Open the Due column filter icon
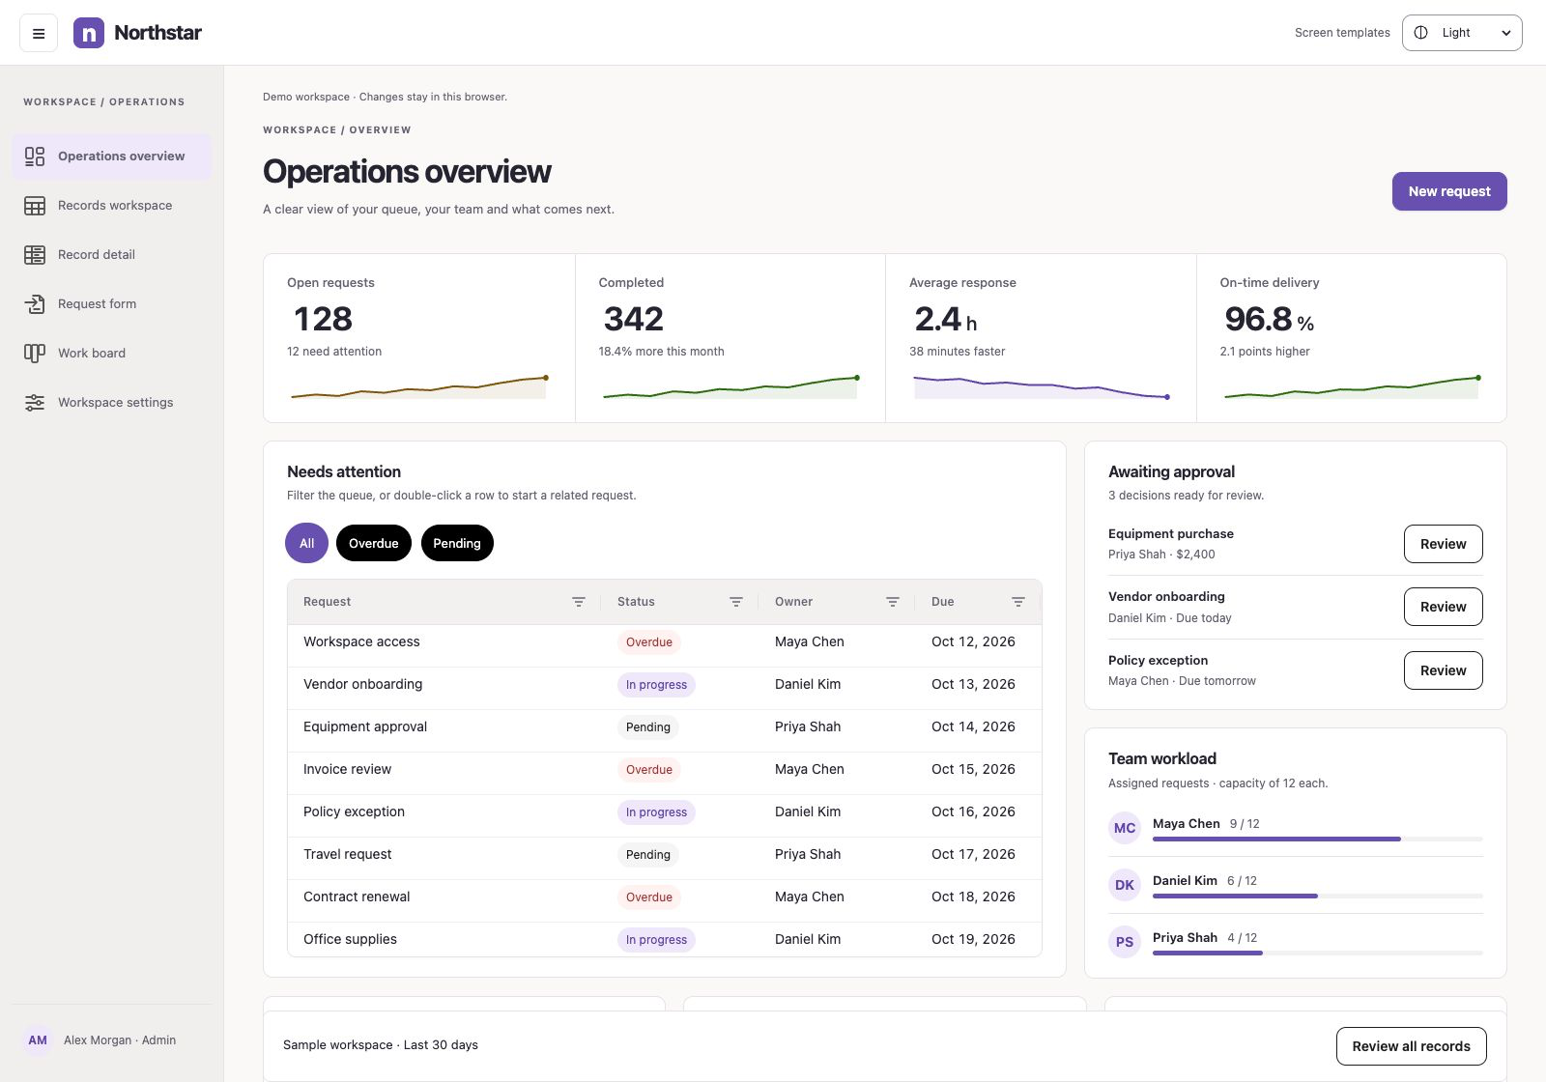This screenshot has height=1082, width=1546. 1018,602
